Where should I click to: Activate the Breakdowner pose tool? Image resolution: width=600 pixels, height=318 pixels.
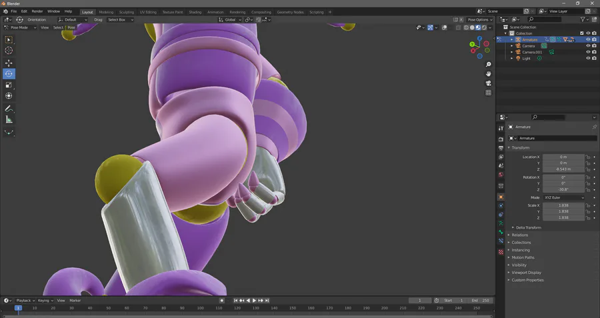9,133
